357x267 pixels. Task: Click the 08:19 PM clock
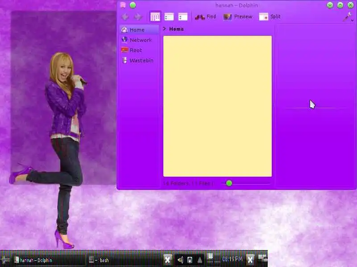232,259
